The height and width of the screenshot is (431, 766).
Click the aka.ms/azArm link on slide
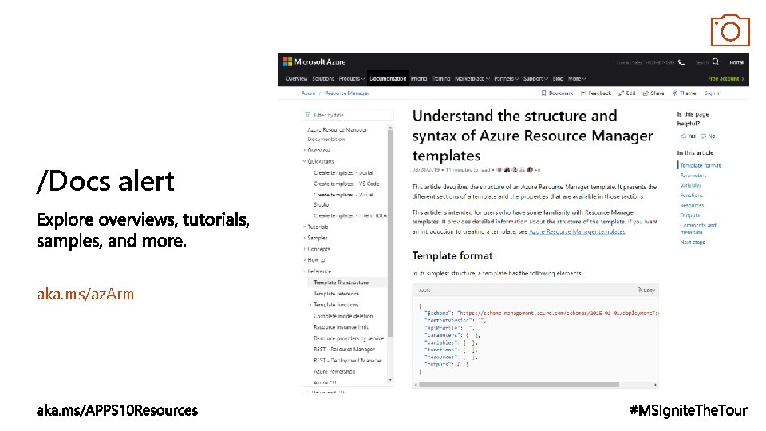tap(85, 295)
